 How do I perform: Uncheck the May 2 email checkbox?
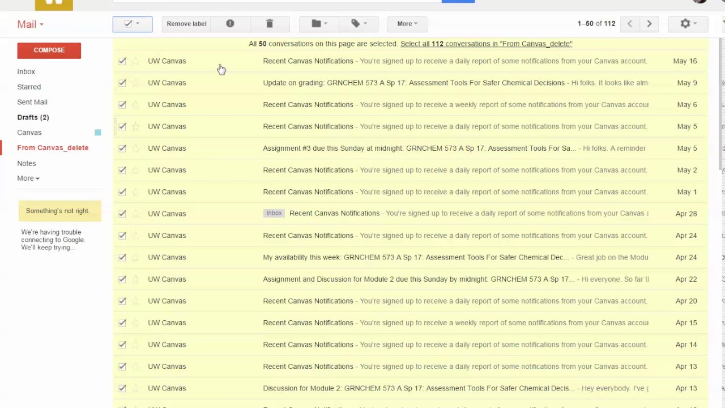(x=122, y=170)
